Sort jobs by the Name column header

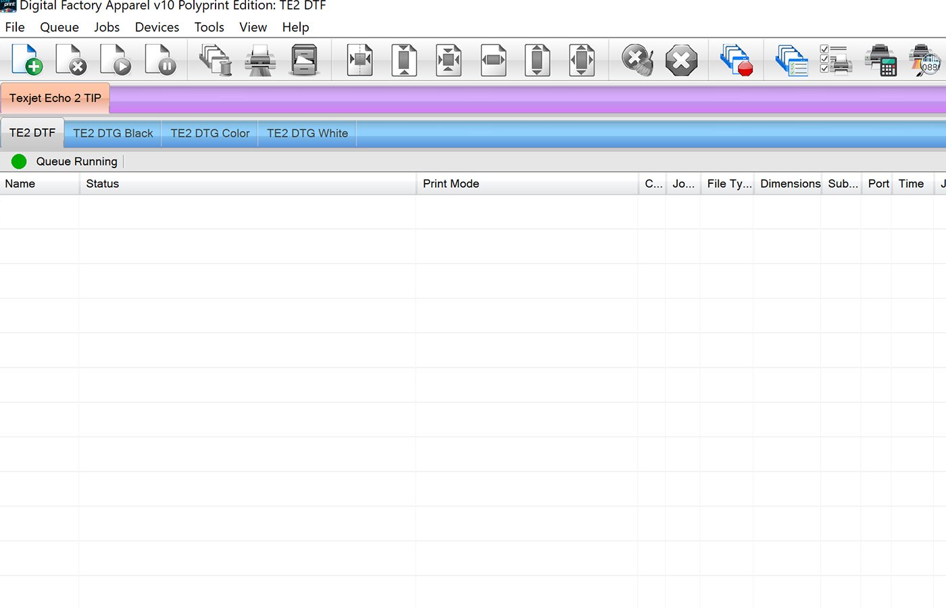pyautogui.click(x=20, y=183)
